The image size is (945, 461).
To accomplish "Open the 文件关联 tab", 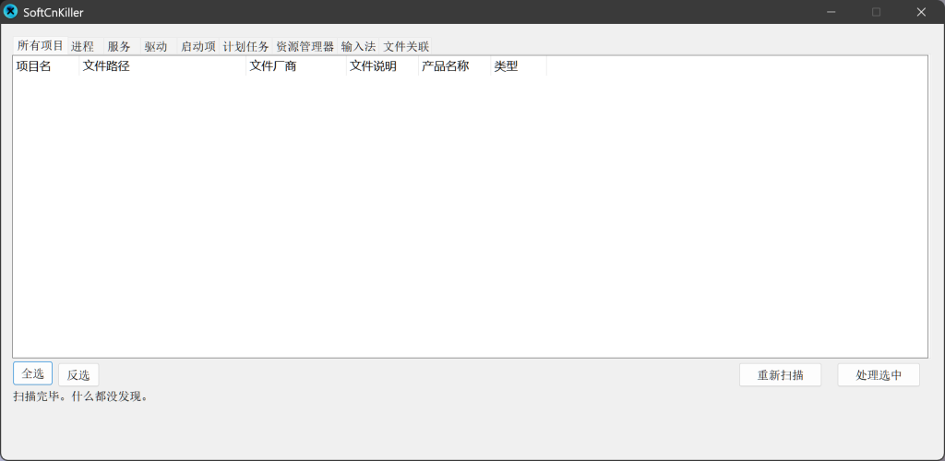I will [x=406, y=46].
